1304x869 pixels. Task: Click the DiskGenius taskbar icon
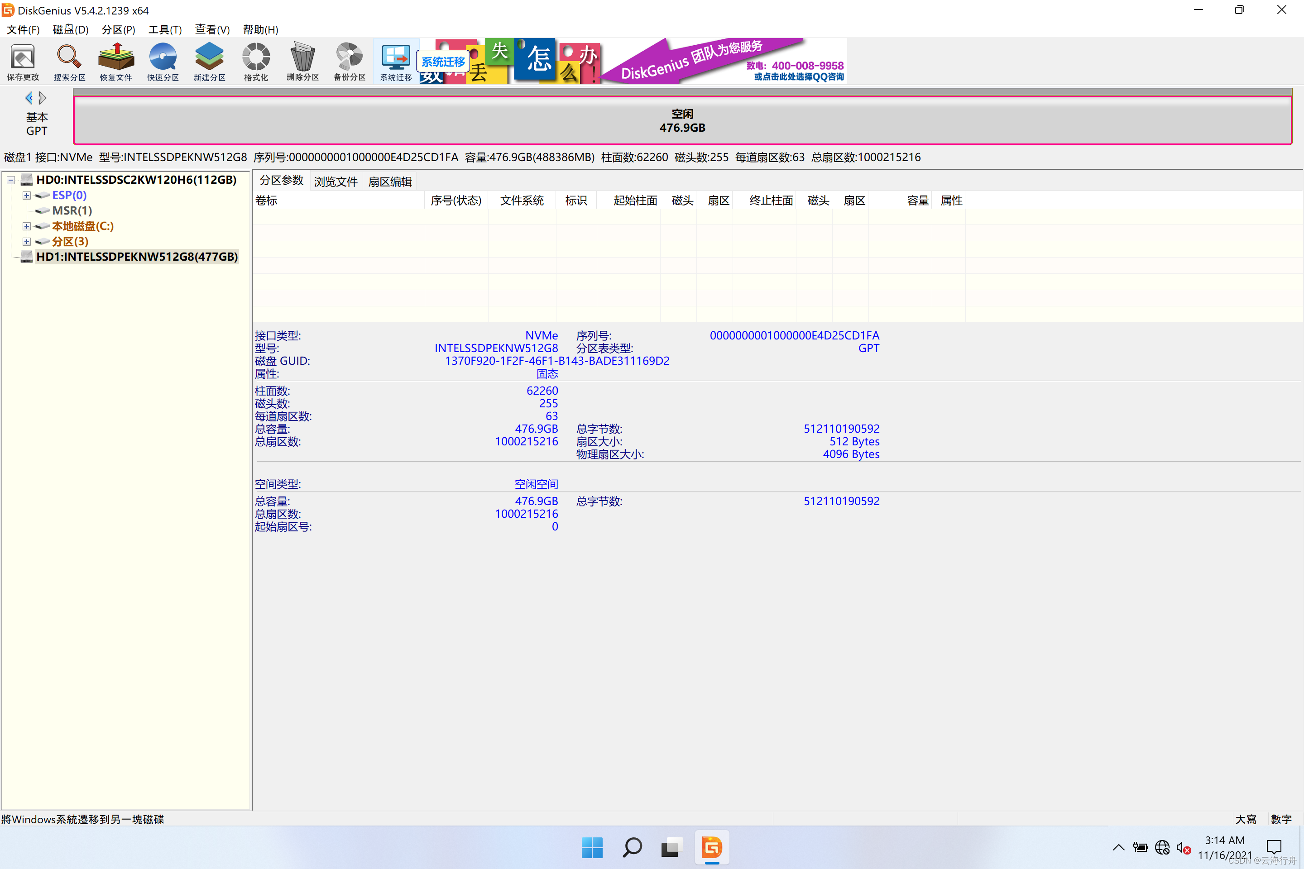point(712,847)
